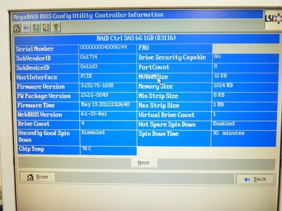282x211 pixels.
Task: Select HostInterface value PCIE
Action: click(86, 76)
